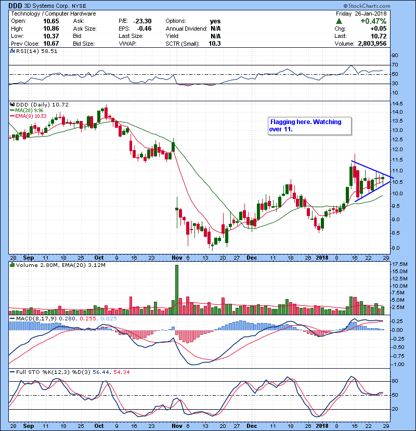Click the DDD (Daily) 10.72 chart label
The width and height of the screenshot is (416, 431).
(42, 105)
